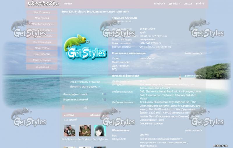
Task: Click Образование section heading
Action: point(121,130)
